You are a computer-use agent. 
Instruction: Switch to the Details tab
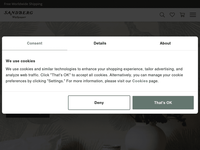click(100, 43)
